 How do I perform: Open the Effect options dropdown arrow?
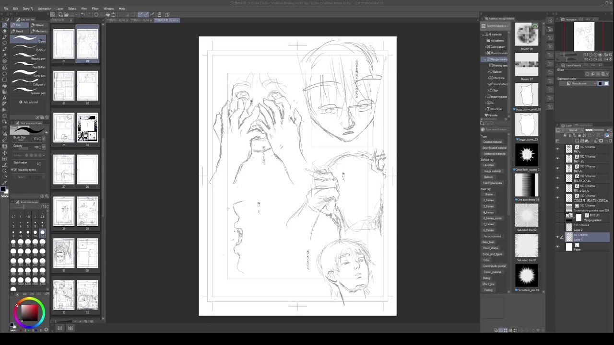(x=607, y=74)
